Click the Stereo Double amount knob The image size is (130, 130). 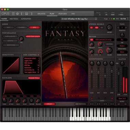pos(109,27)
